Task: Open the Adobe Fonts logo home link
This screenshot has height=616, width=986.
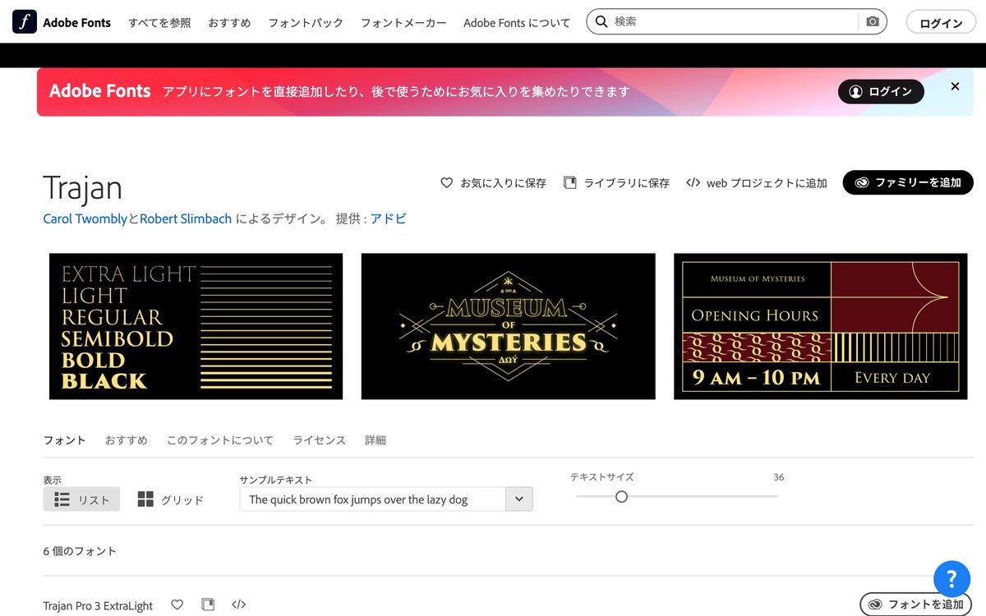Action: pyautogui.click(x=62, y=22)
